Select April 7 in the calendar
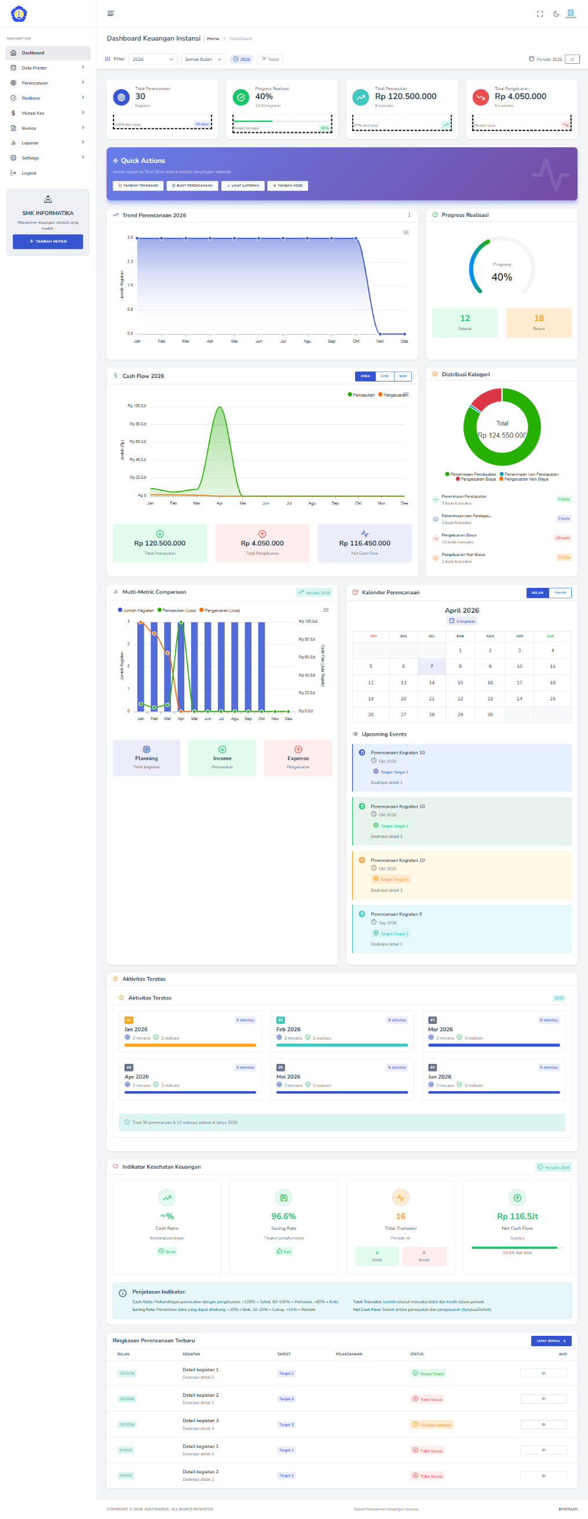 click(432, 666)
